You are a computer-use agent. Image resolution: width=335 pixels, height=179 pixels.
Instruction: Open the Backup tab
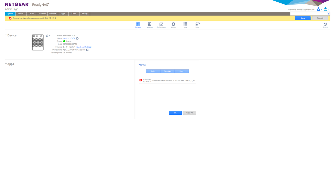[x=85, y=14]
